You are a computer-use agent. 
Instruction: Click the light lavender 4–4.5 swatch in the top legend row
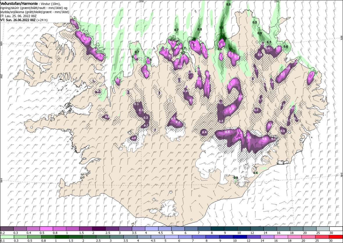tap(152, 229)
